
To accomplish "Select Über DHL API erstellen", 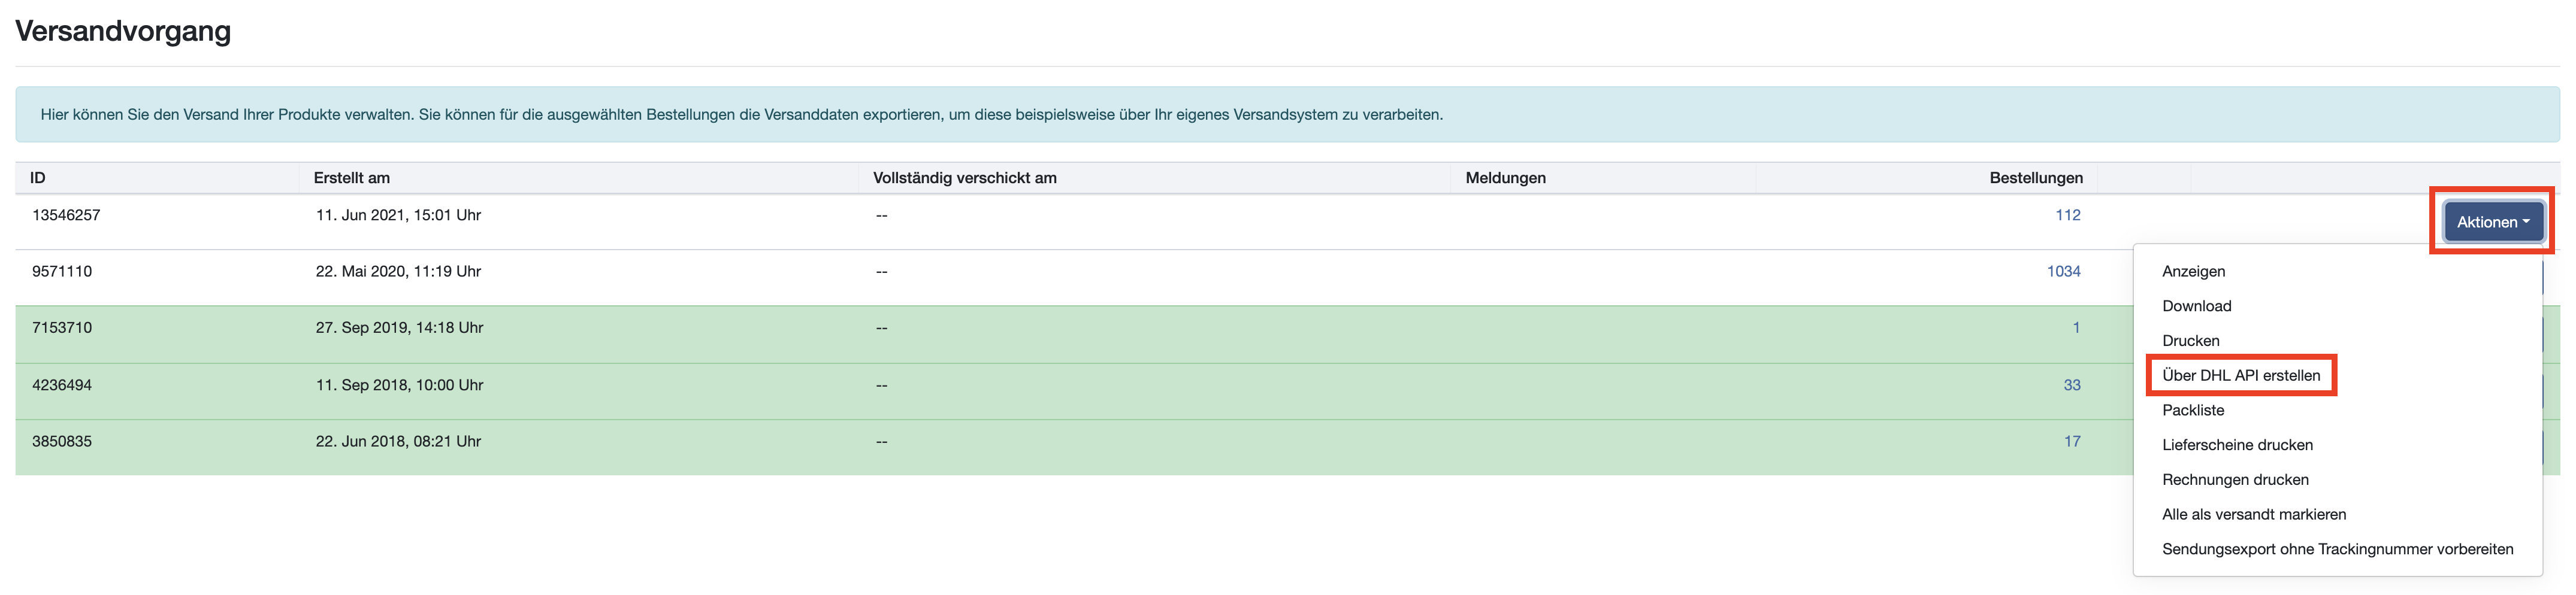I will (x=2240, y=375).
